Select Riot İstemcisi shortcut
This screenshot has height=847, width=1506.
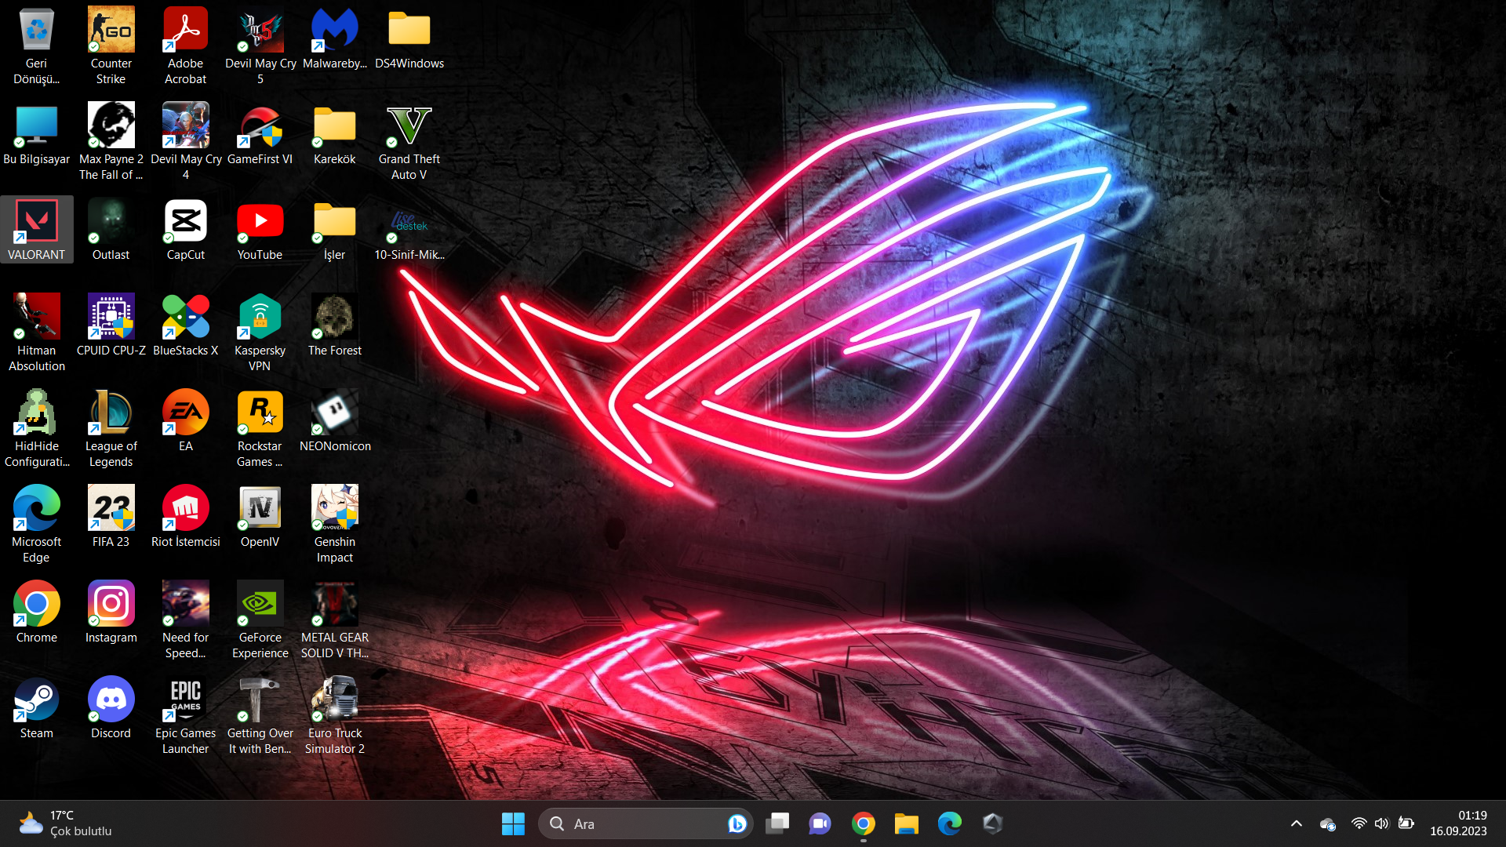185,516
